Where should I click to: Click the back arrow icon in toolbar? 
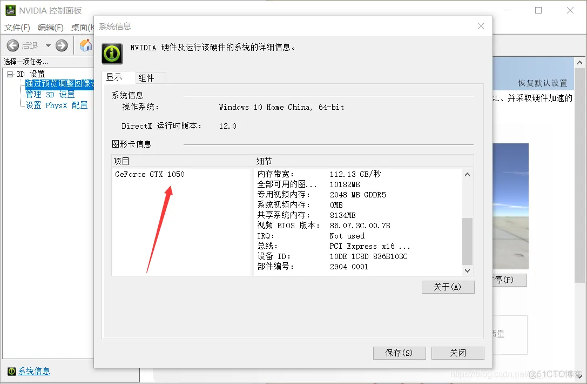(x=13, y=46)
